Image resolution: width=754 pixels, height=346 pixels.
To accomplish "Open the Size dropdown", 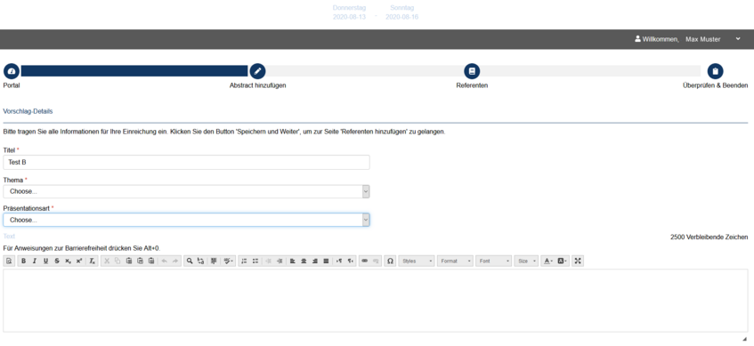I will click(x=526, y=261).
